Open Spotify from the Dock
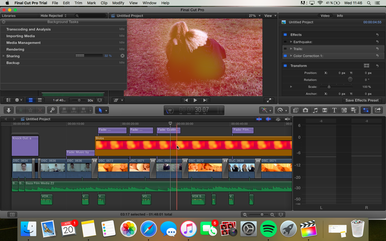386x241 pixels. [x=268, y=229]
